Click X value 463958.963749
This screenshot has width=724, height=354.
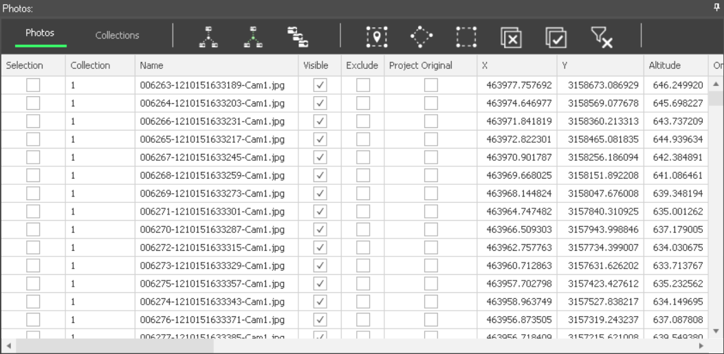(x=519, y=302)
